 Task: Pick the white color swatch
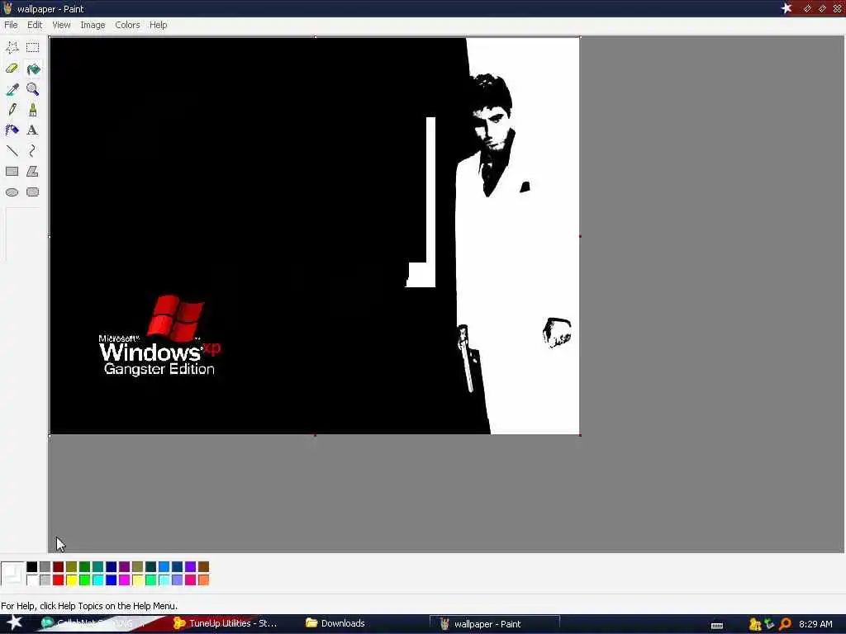32,580
